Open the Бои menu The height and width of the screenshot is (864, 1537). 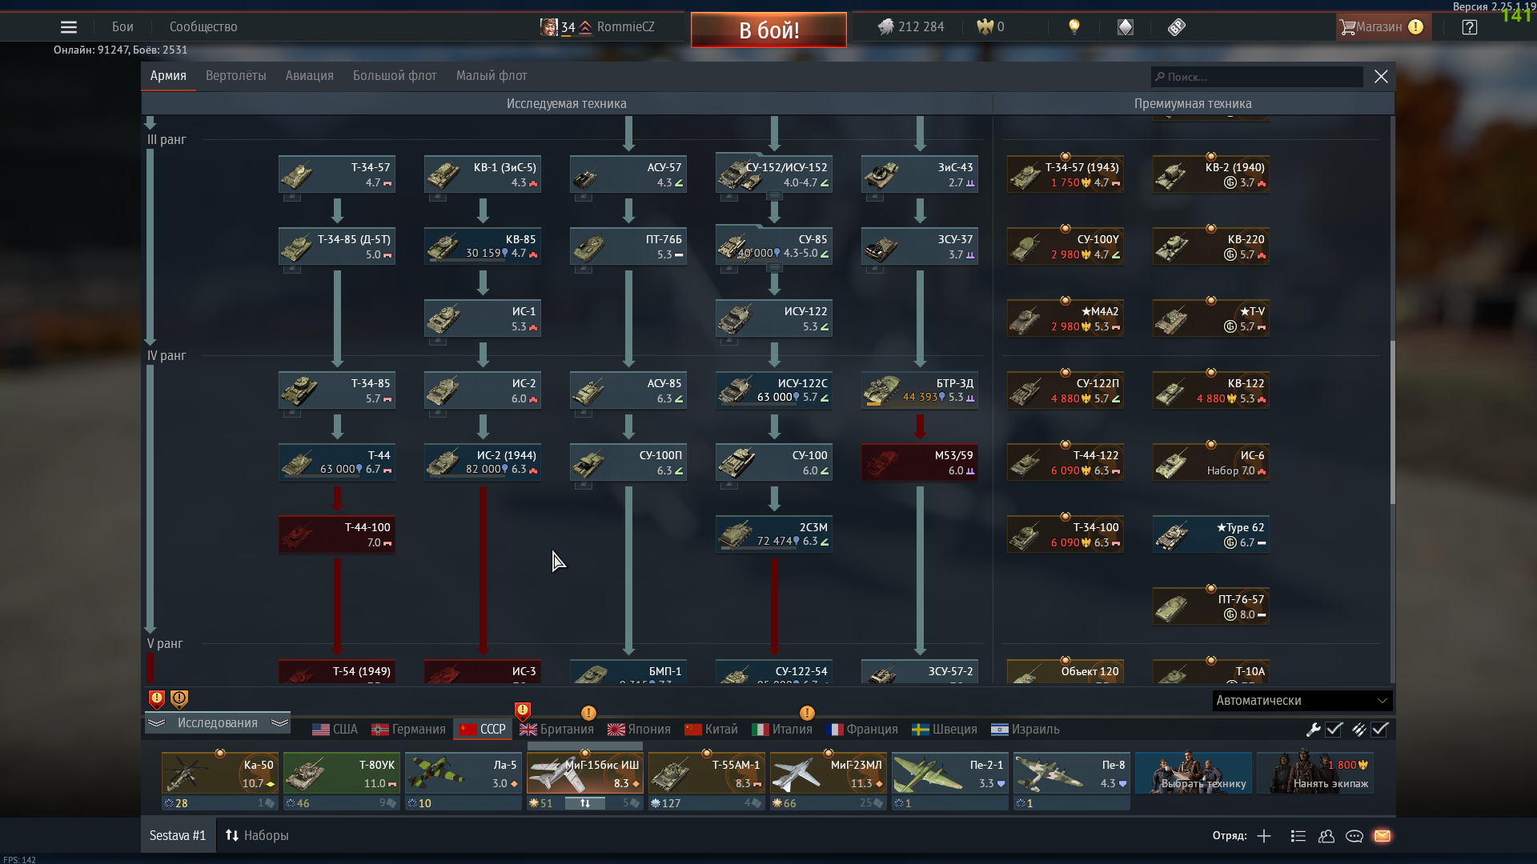122,27
